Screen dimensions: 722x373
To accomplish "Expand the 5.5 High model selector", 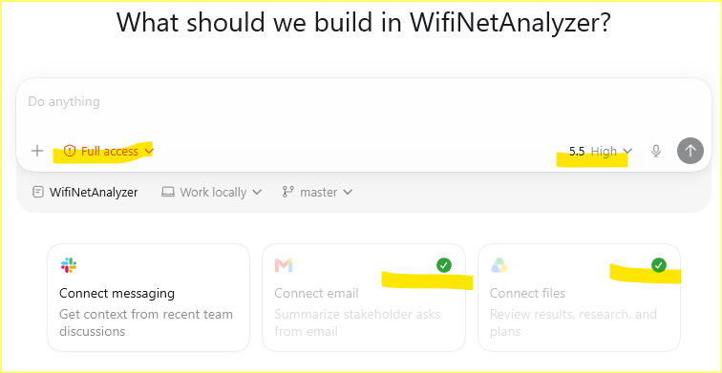I will 601,151.
